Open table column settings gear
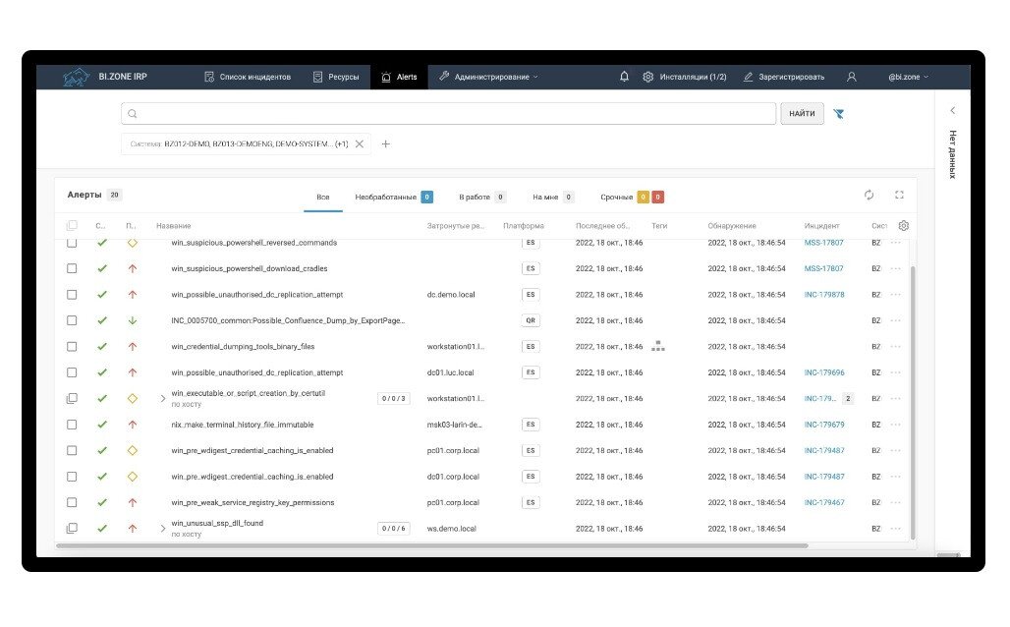 pyautogui.click(x=904, y=226)
